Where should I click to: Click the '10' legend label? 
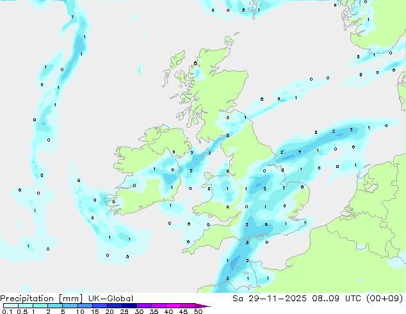80,311
